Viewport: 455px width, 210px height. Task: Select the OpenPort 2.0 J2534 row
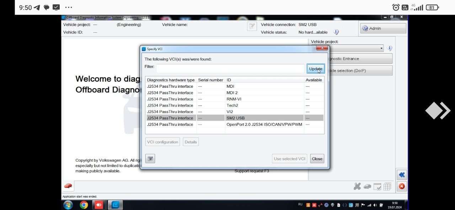coord(235,125)
